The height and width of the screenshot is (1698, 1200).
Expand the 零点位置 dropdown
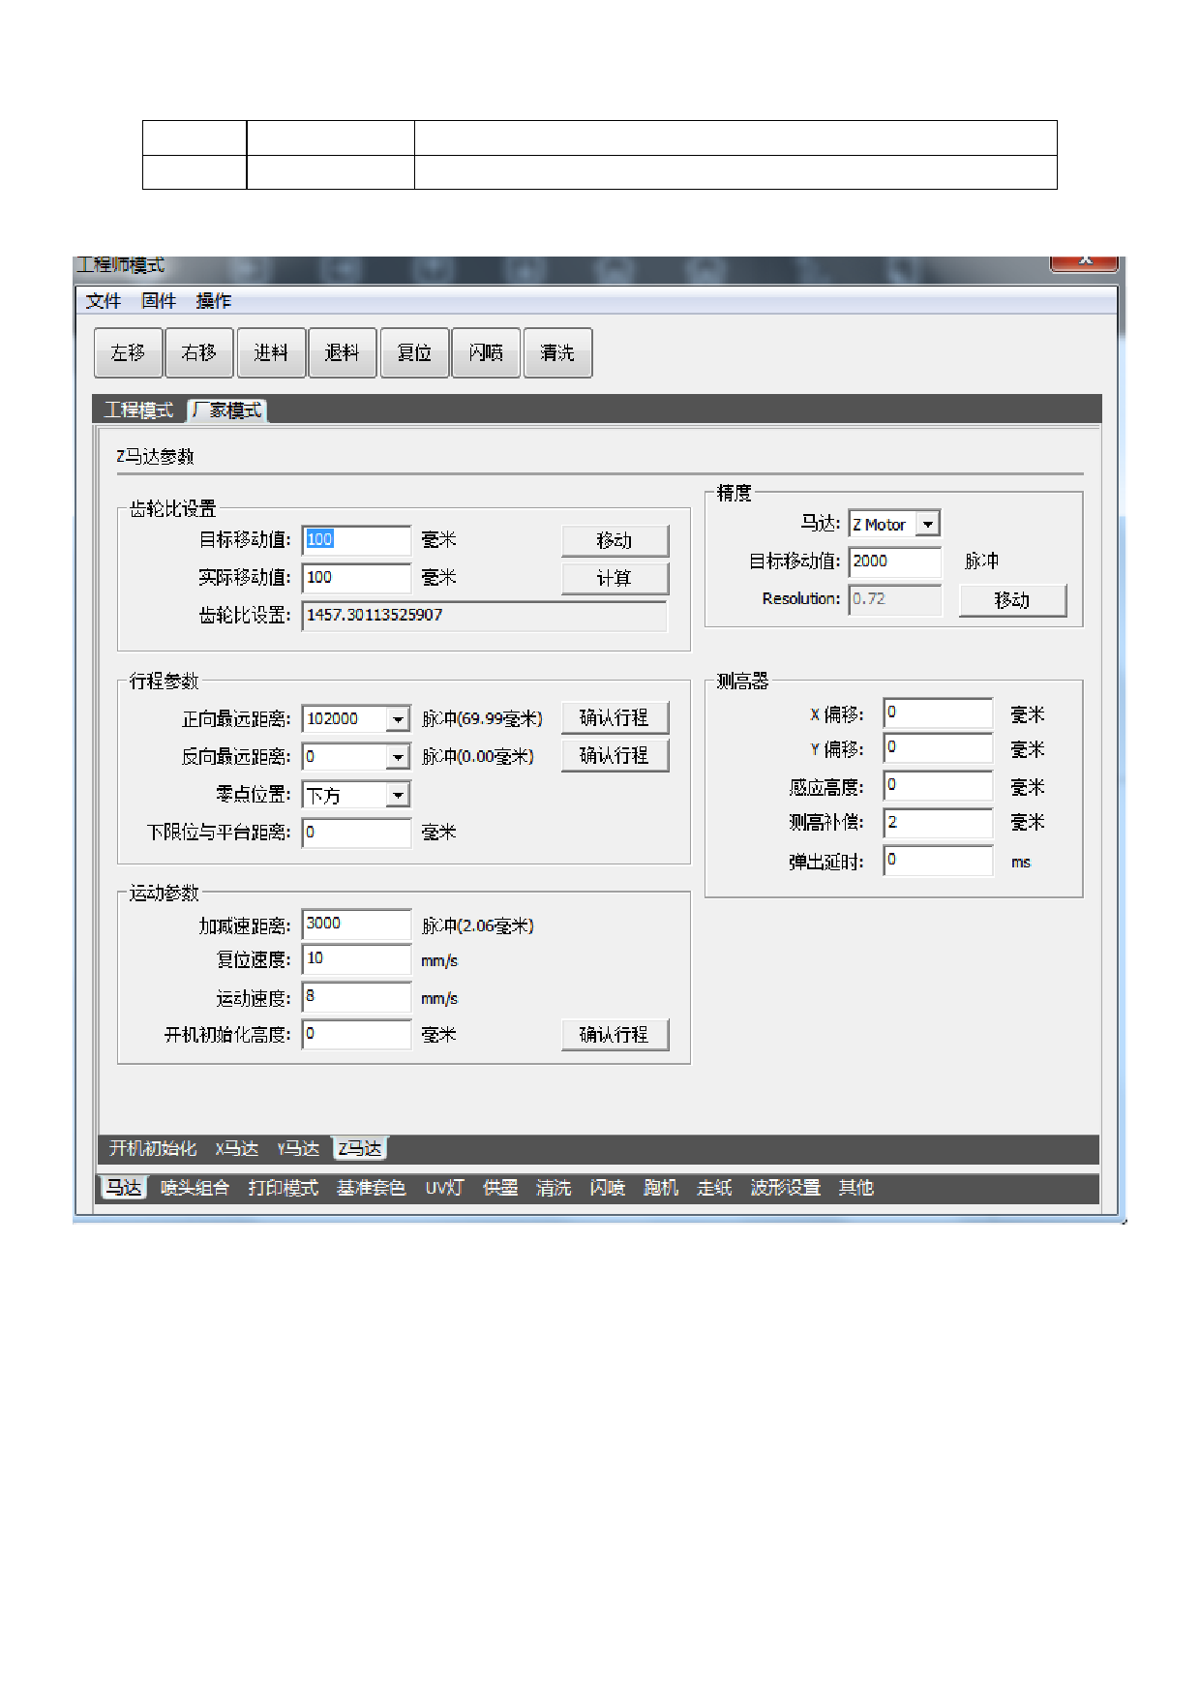pyautogui.click(x=398, y=796)
